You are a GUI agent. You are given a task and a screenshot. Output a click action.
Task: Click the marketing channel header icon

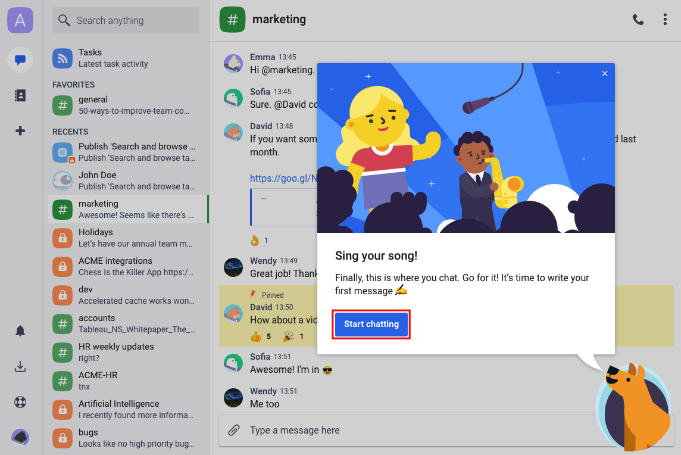232,20
